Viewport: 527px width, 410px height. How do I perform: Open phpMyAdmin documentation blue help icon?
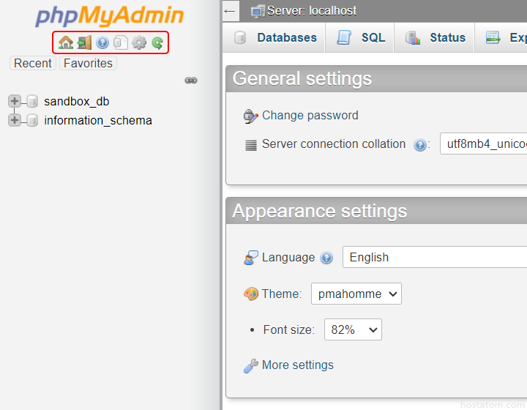[x=102, y=43]
